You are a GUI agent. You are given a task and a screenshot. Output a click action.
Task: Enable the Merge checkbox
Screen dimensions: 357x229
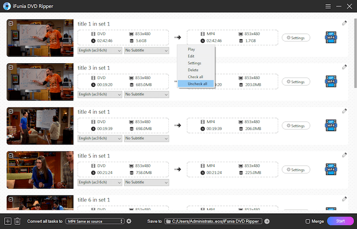[x=308, y=221]
